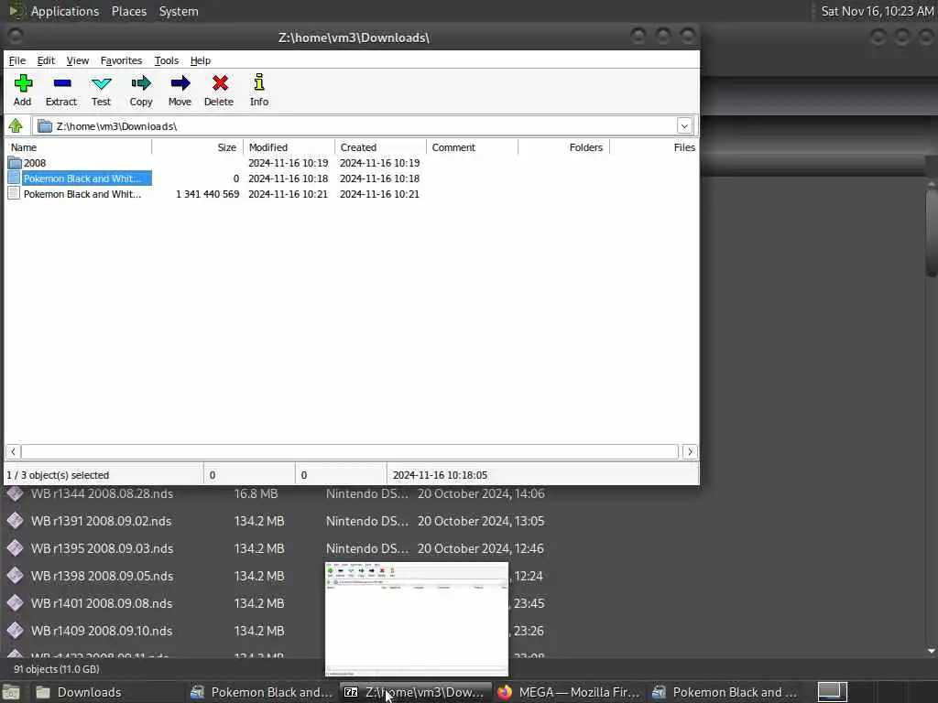Click the Info toolbar icon
Image resolution: width=938 pixels, height=703 pixels.
259,82
